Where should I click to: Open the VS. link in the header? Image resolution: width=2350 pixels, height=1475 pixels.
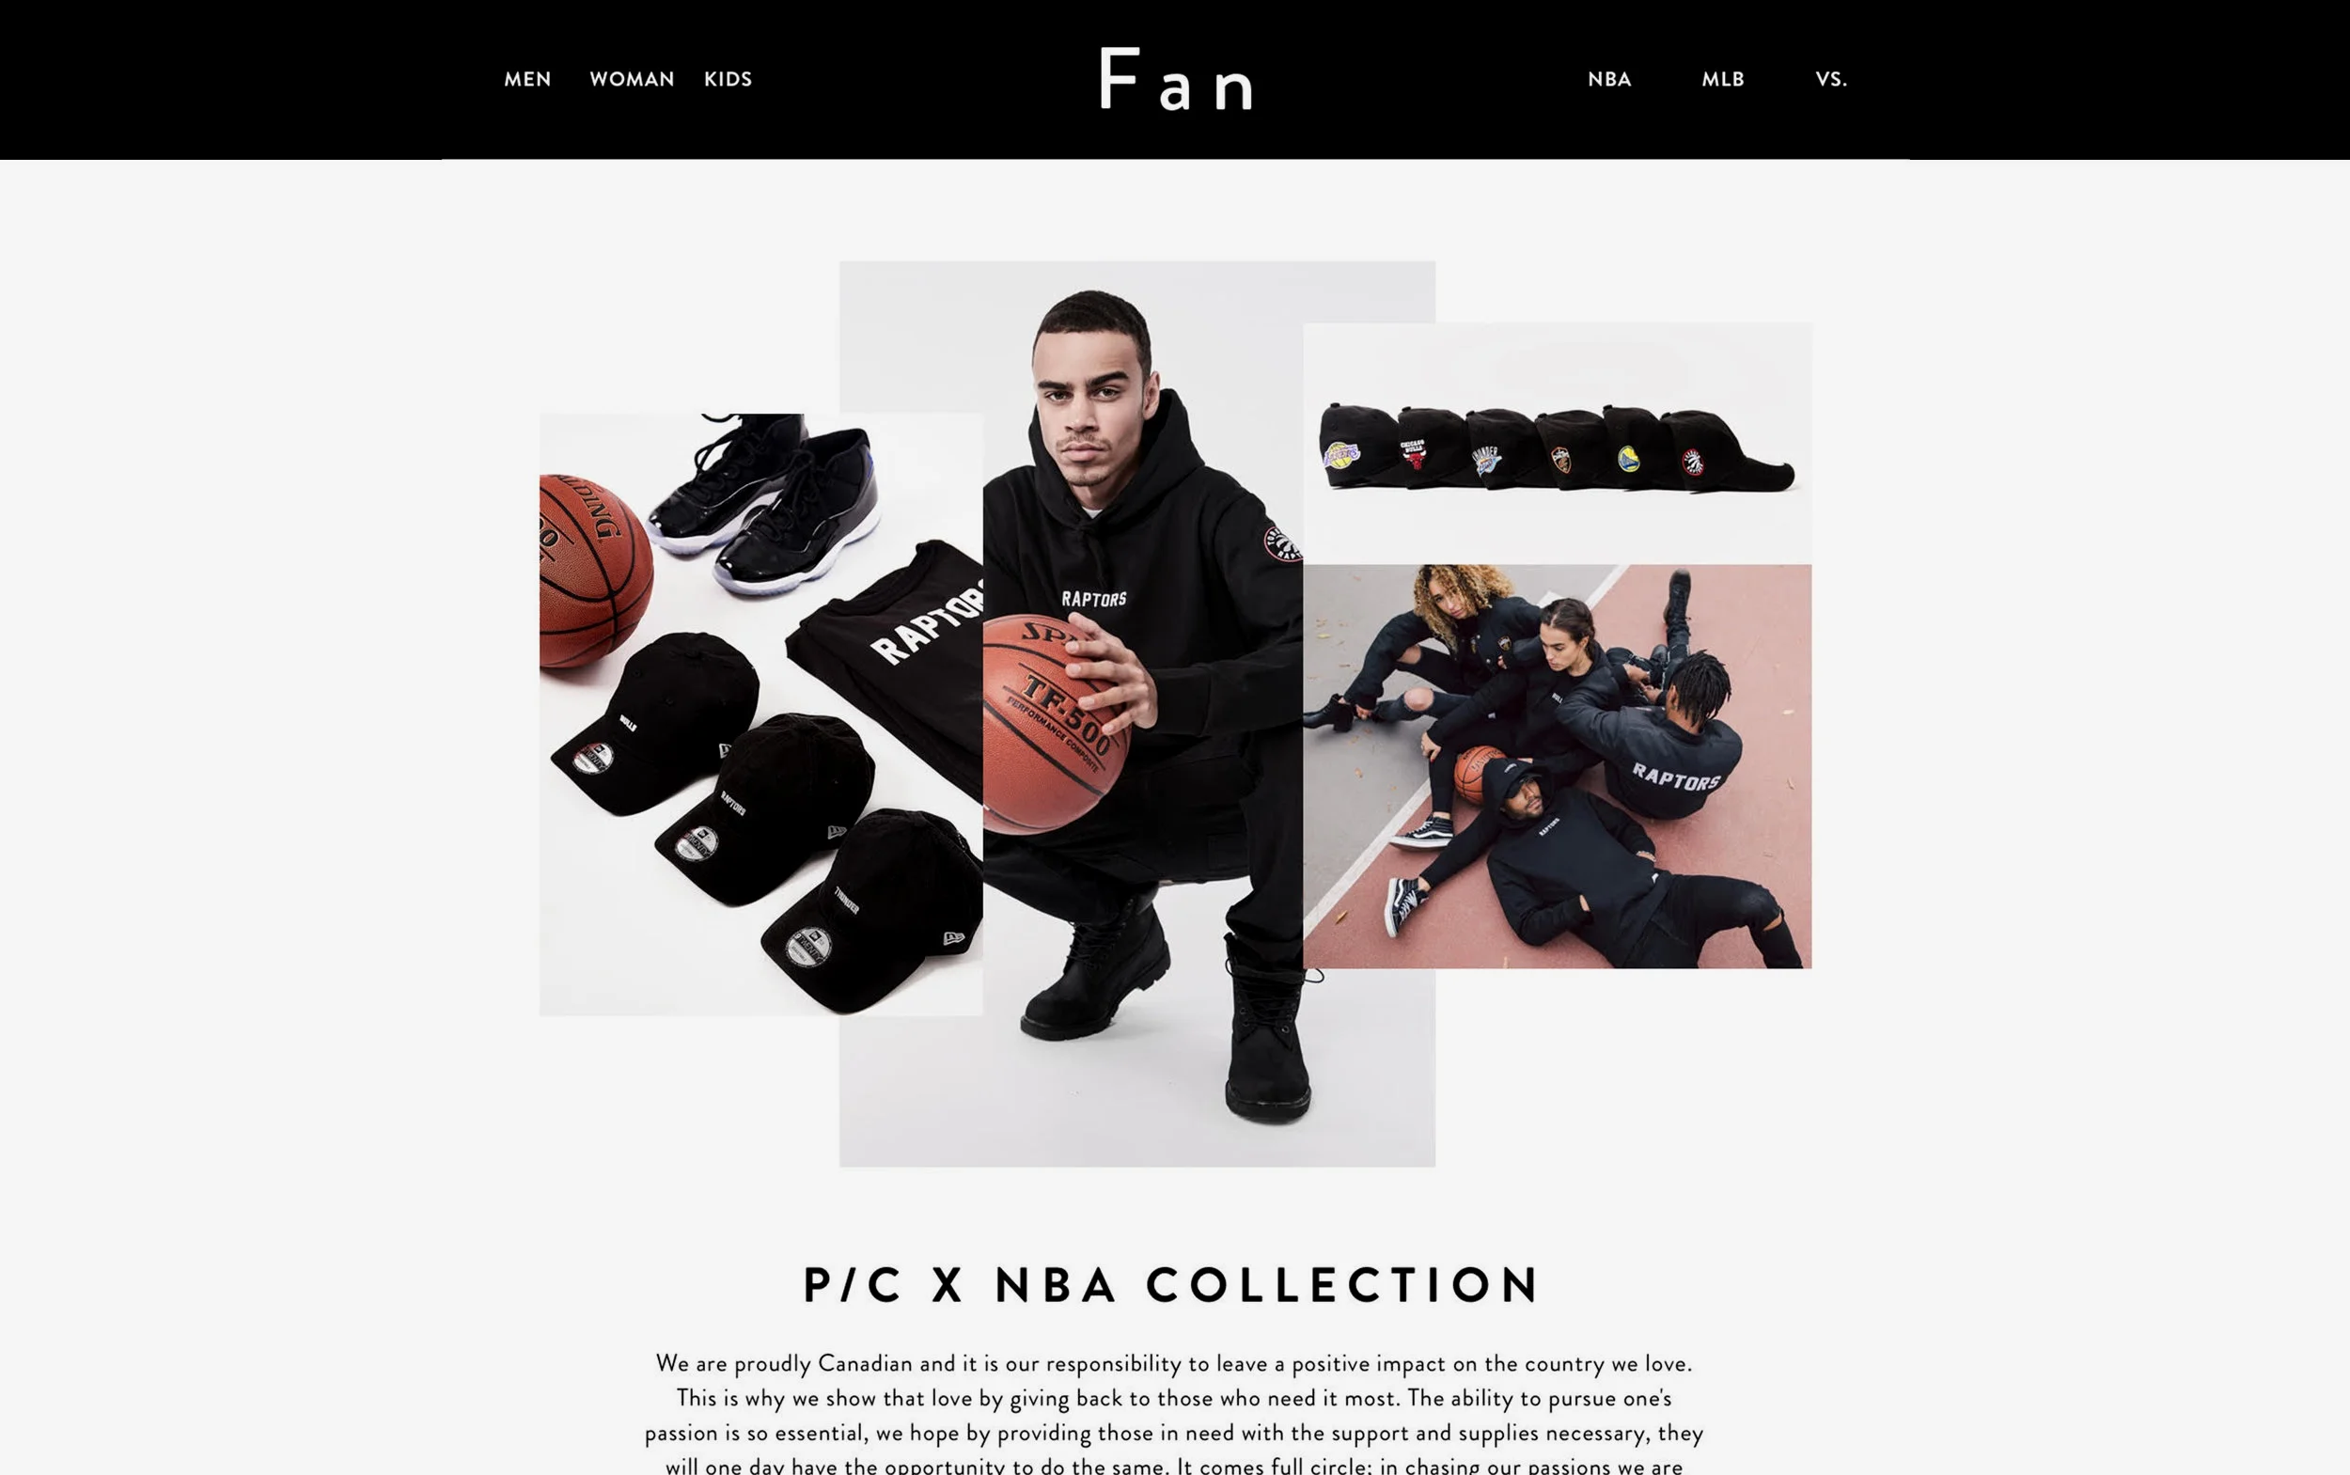tap(1830, 79)
